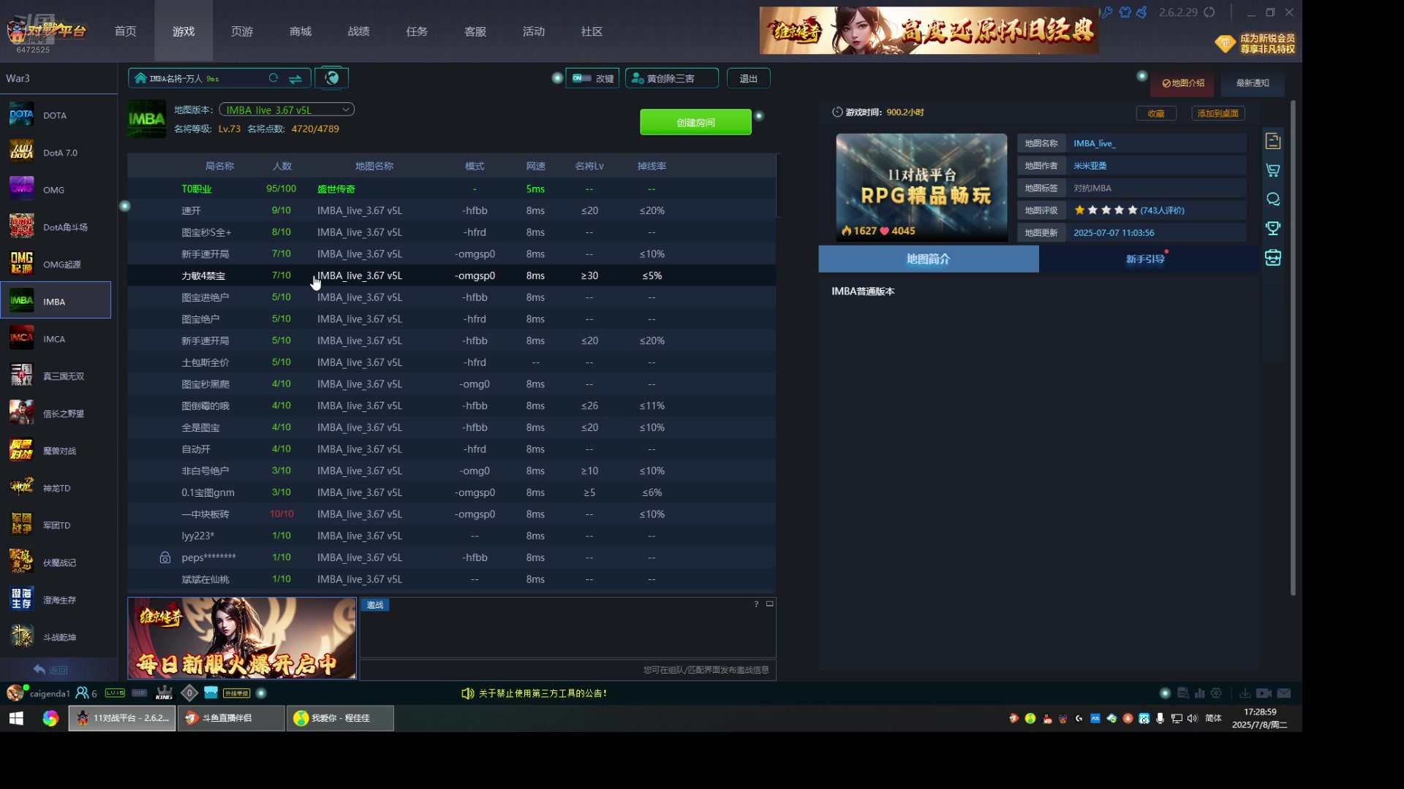Open the 我爱你 - 程佳佳 music taskbar item
This screenshot has height=789, width=1404.
(x=341, y=718)
